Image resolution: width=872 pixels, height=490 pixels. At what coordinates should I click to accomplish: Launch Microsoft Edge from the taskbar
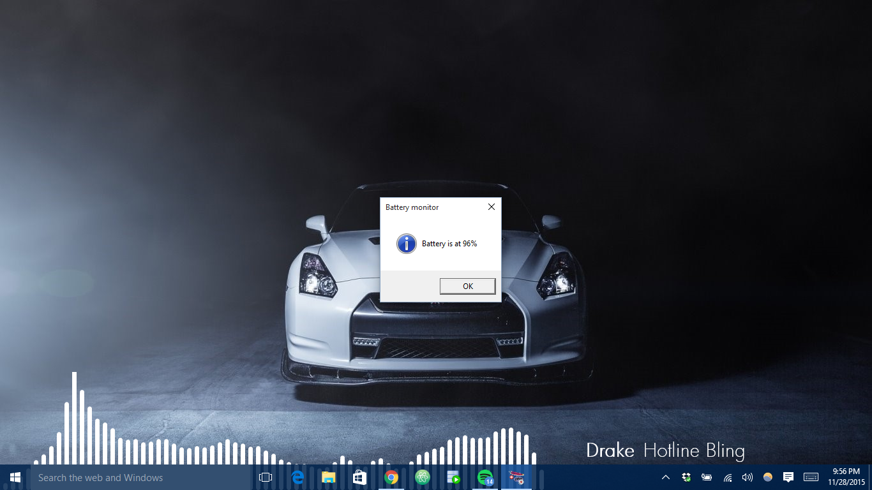(297, 477)
